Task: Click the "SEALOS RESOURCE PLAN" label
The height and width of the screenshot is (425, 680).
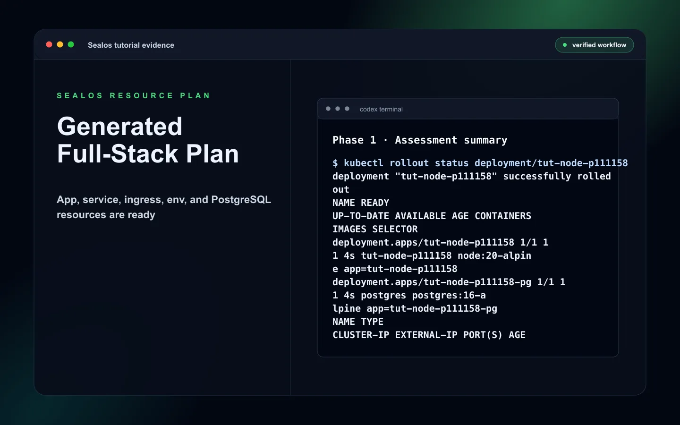Action: click(134, 95)
